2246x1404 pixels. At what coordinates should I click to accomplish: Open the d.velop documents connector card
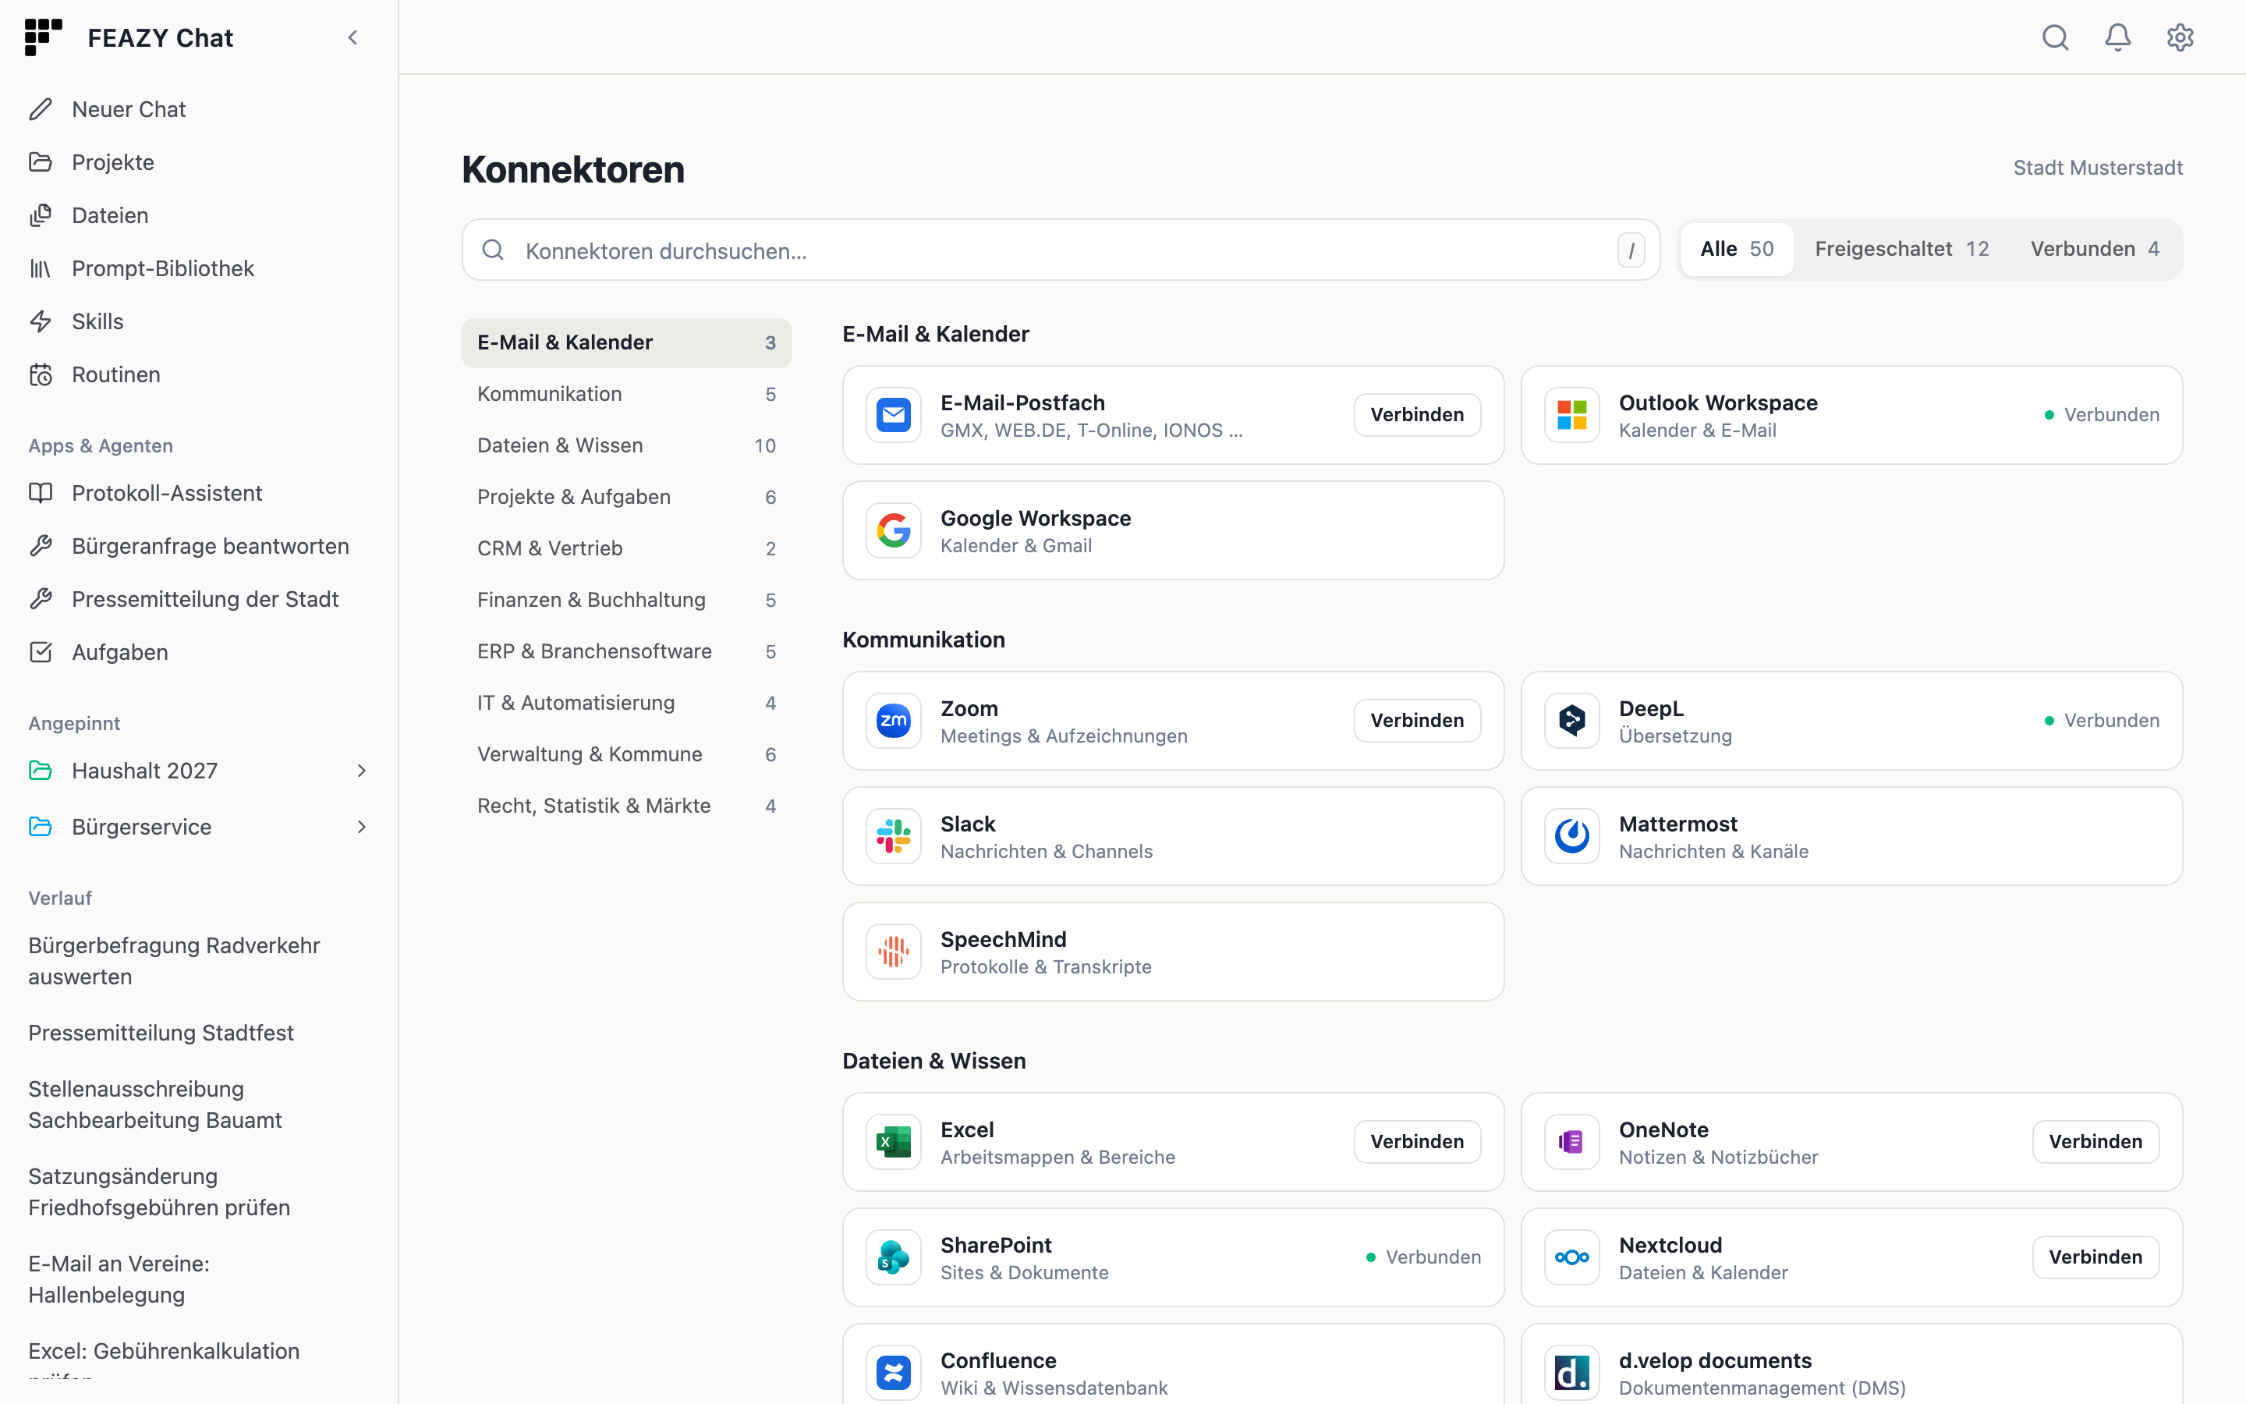click(1851, 1365)
